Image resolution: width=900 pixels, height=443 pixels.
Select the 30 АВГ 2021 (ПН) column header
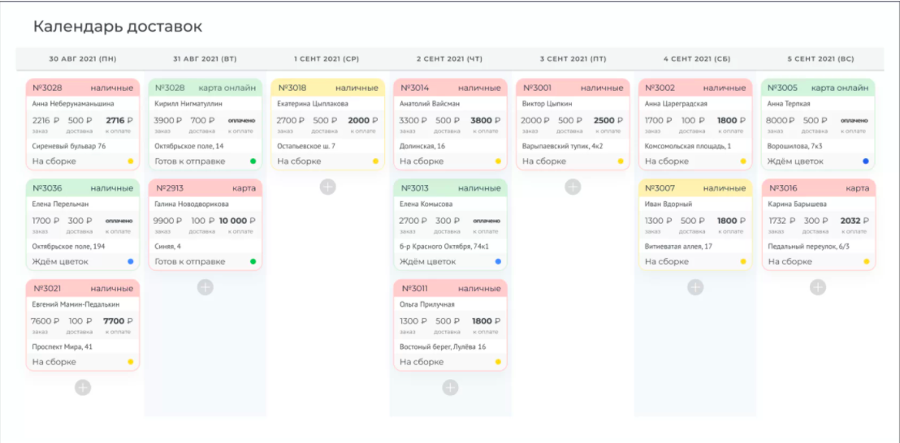82,59
